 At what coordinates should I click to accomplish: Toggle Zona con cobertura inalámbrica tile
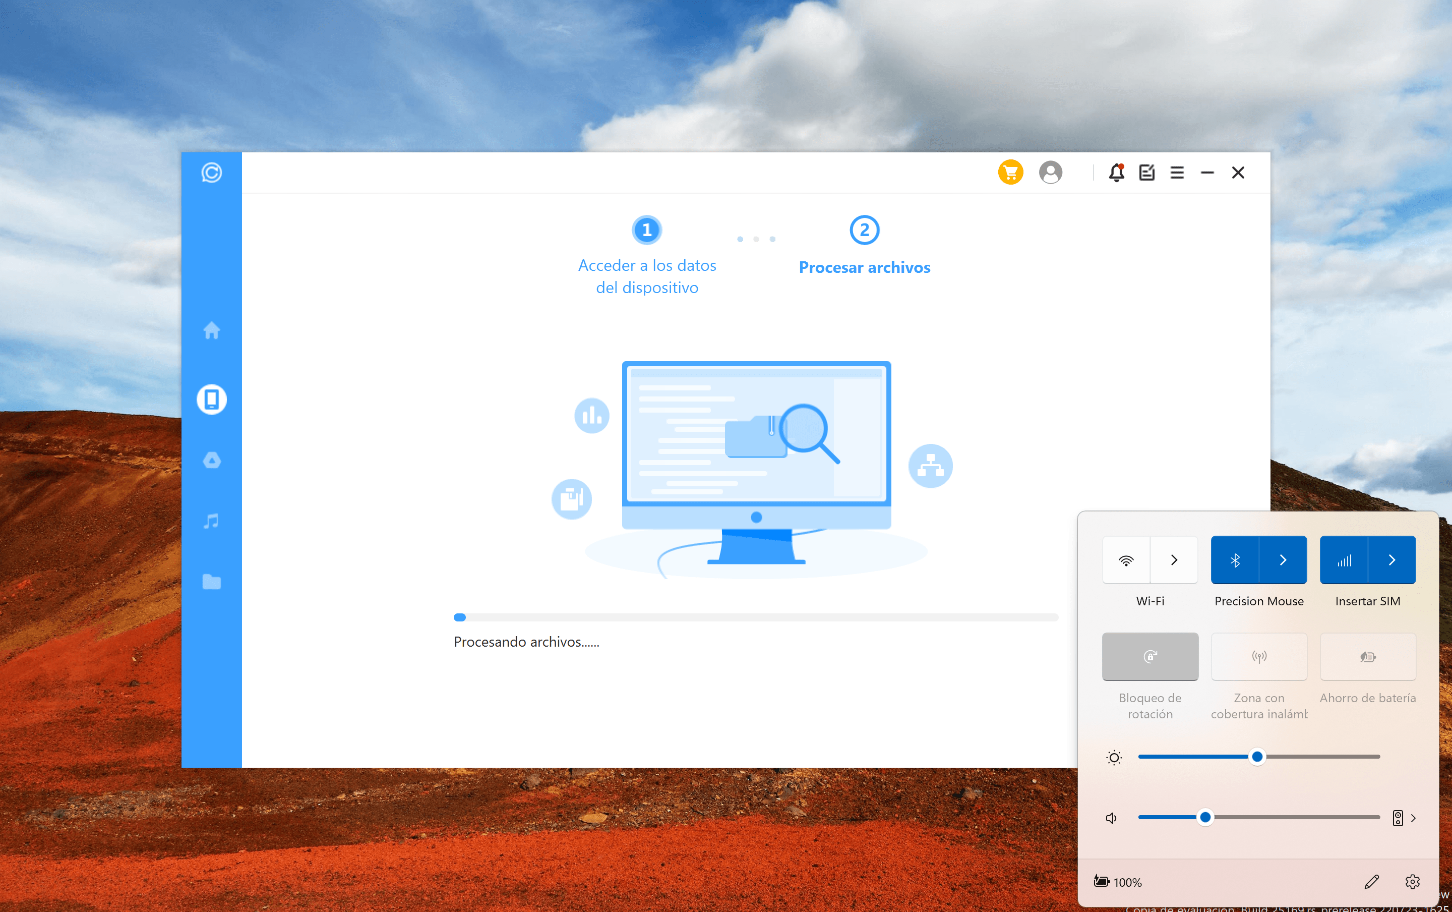coord(1258,656)
